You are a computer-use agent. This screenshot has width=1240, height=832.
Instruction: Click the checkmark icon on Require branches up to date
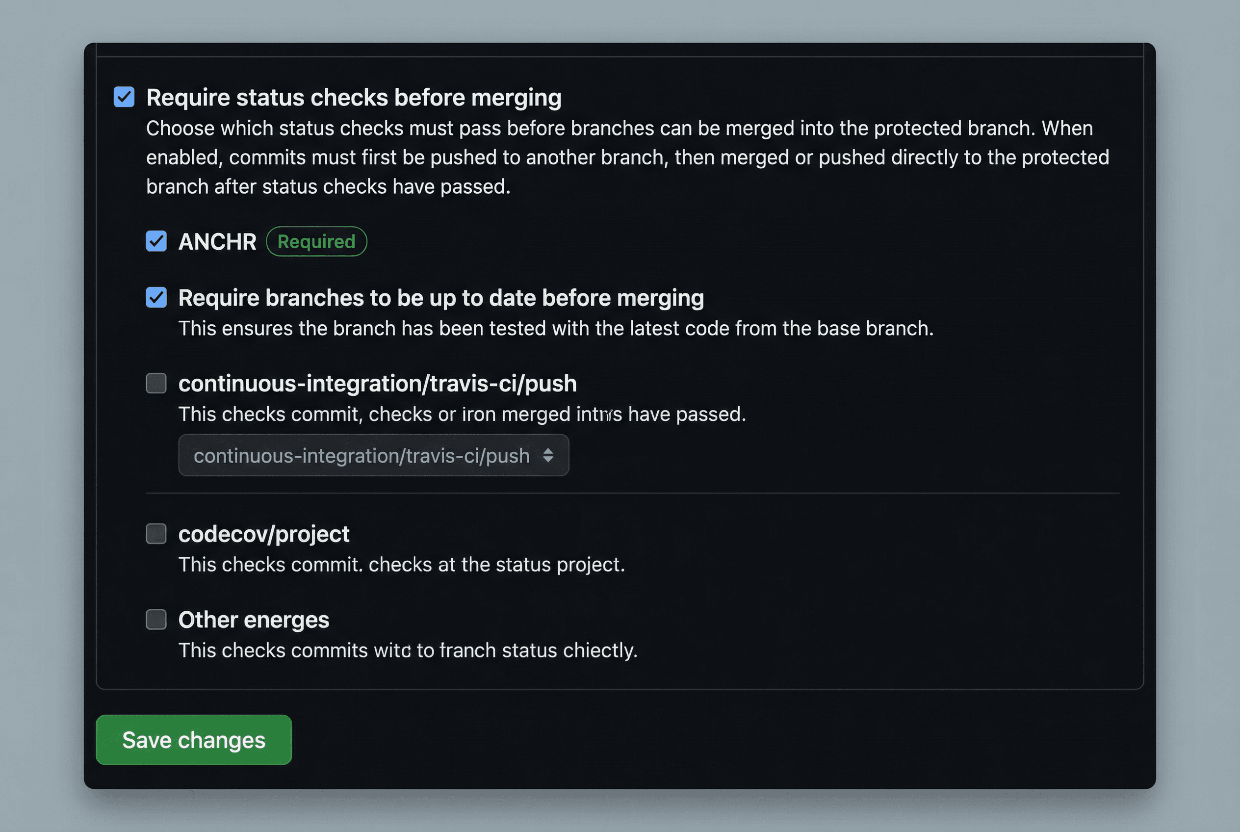tap(156, 298)
